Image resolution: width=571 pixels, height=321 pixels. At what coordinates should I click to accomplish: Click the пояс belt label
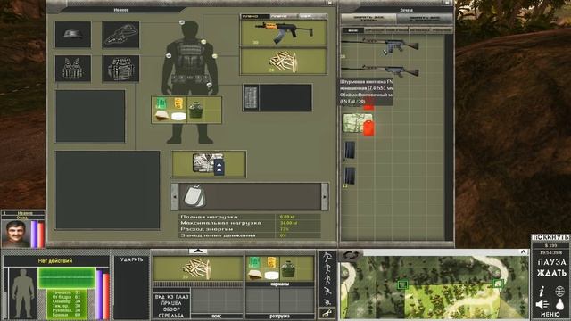(x=216, y=317)
